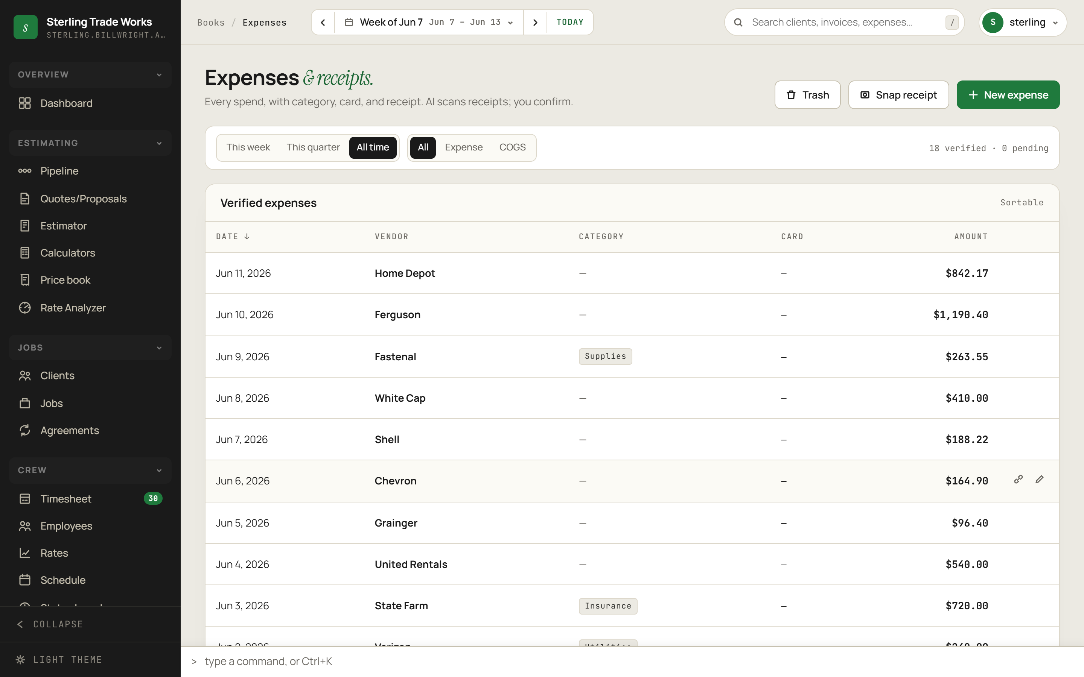Launch the Rate Analyzer
Screen dimensions: 1084x677
[90, 308]
